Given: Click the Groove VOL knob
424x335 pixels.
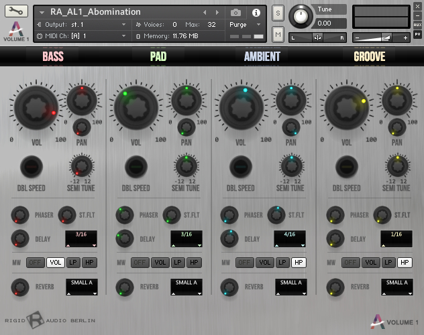Looking at the screenshot, I should pos(347,108).
